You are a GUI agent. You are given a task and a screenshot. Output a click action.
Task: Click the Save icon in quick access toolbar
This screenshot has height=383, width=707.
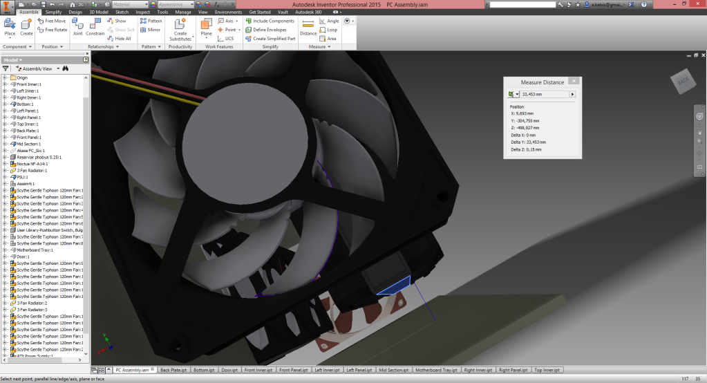(x=43, y=4)
